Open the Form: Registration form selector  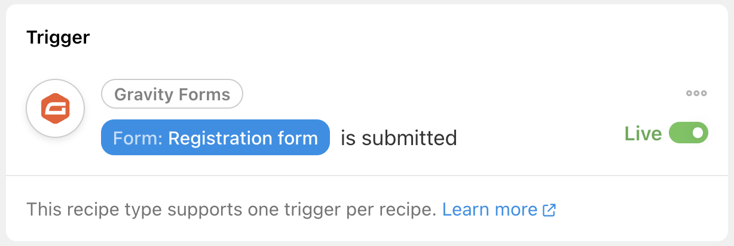coord(215,138)
